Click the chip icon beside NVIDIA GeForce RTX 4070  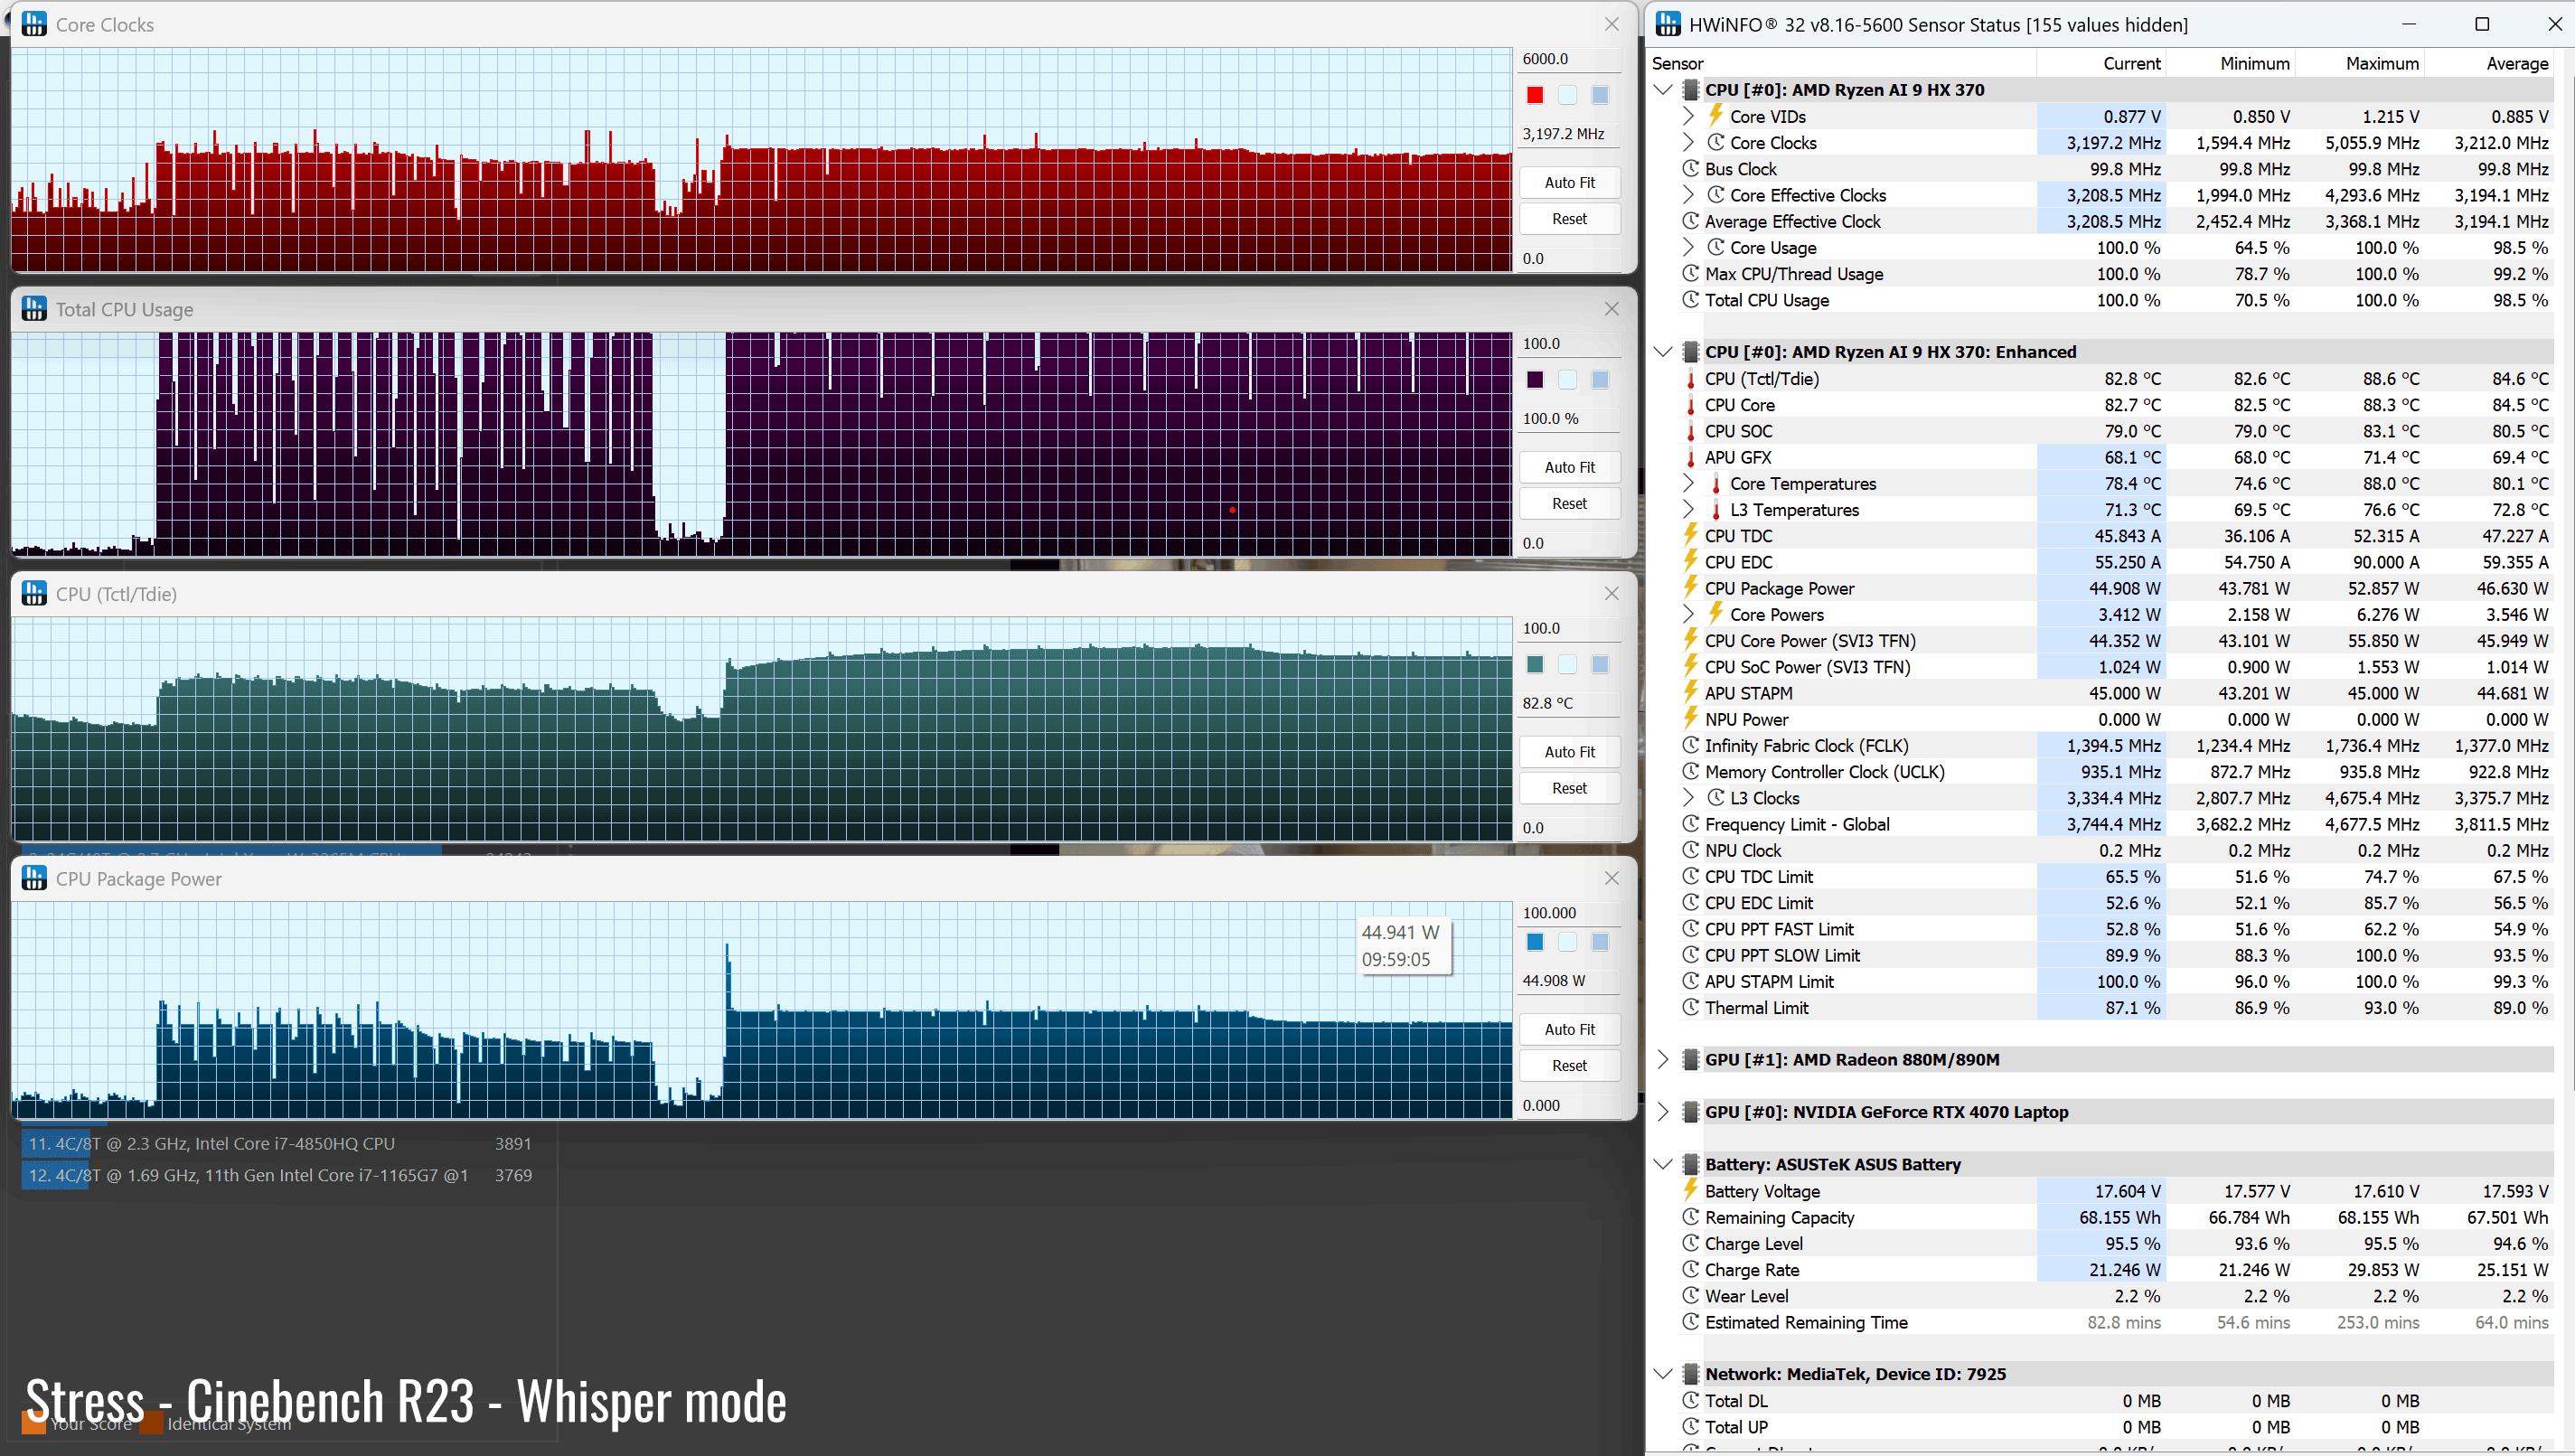tap(1691, 1112)
